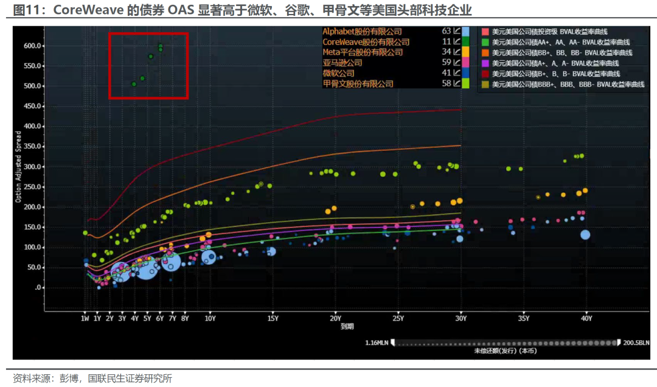Click the 600.0 y-axis value

pyautogui.click(x=32, y=46)
